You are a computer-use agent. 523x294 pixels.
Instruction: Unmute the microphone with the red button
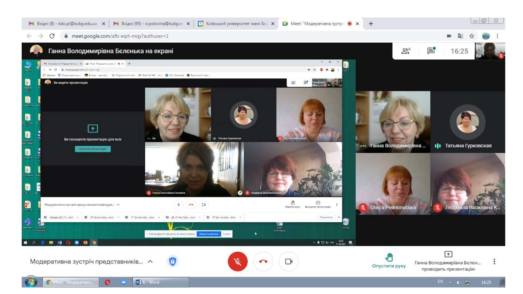point(237,262)
